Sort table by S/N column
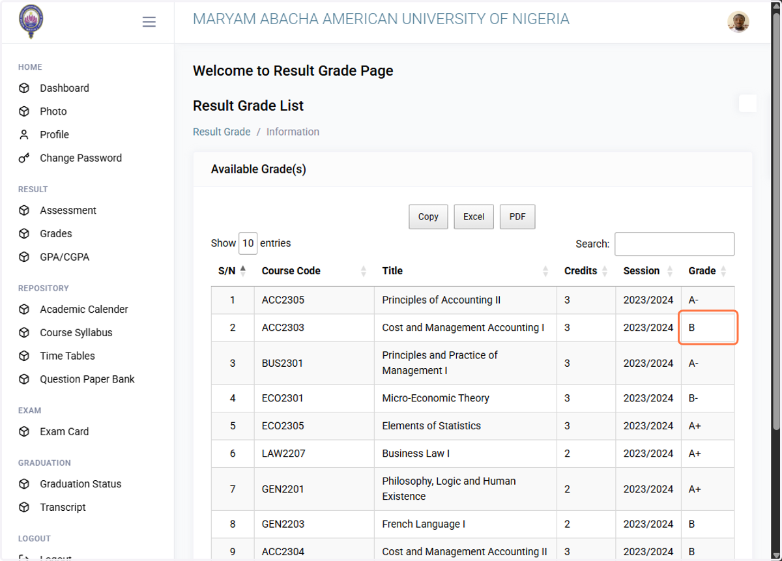Screen dimensions: 782x561 click(232, 271)
